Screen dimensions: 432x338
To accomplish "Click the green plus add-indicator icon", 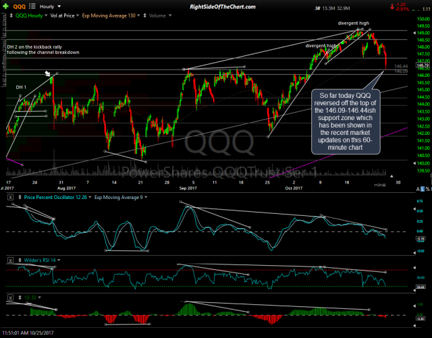I will pyautogui.click(x=5, y=6).
